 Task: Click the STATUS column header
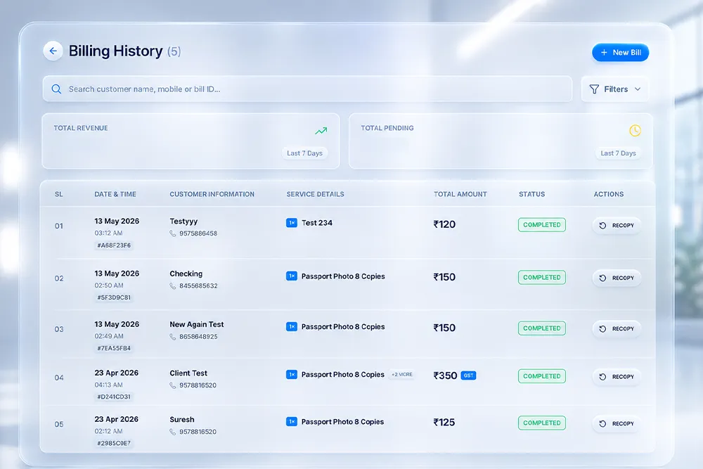coord(532,194)
